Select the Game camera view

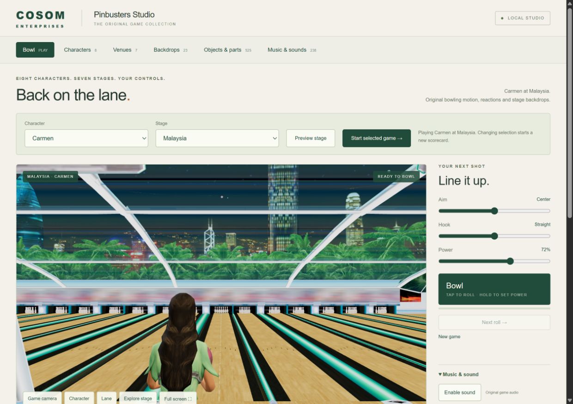point(42,398)
